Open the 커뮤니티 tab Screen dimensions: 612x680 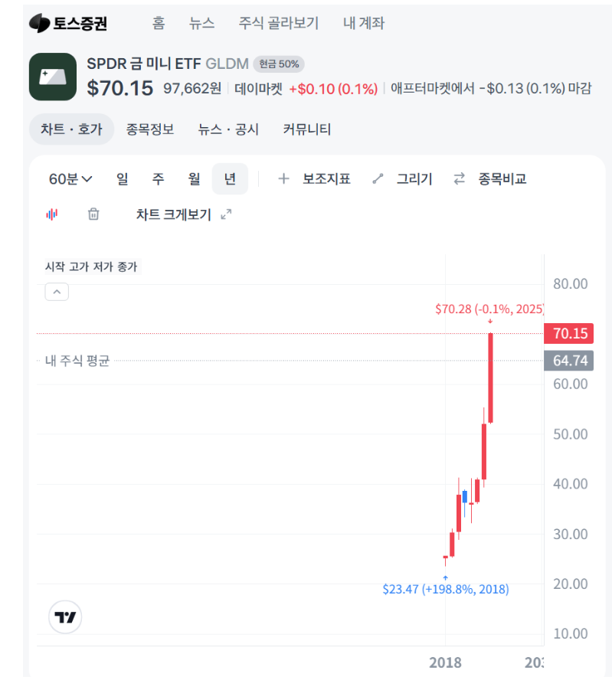306,129
